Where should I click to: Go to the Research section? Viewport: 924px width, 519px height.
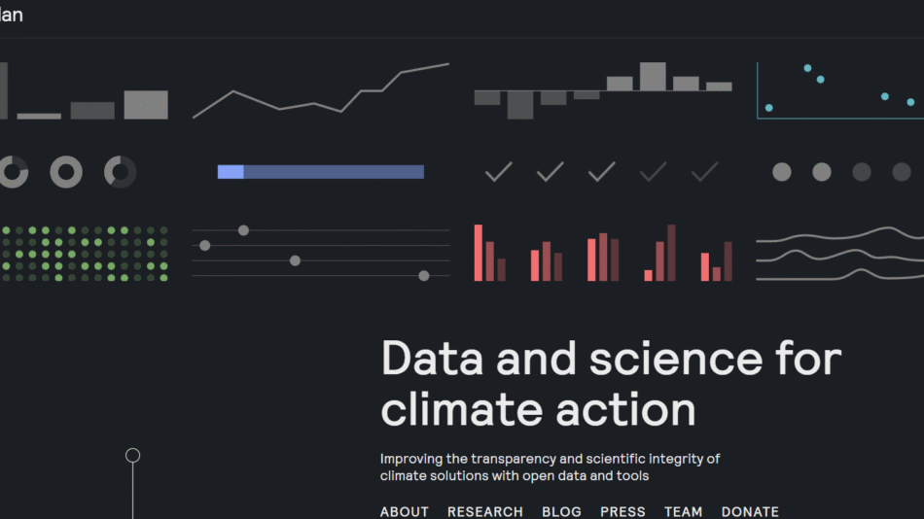point(485,511)
